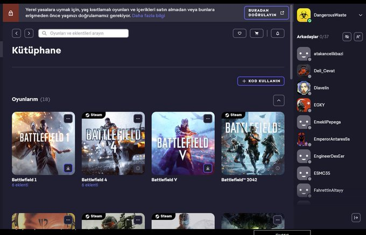Open three-dot menu on the bottom-row first game card

click(x=68, y=220)
